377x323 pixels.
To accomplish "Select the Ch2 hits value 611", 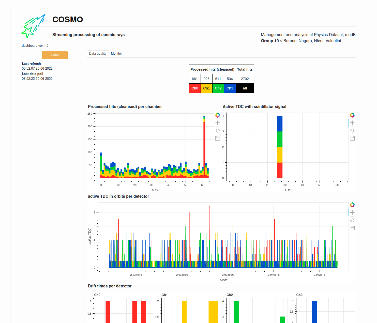I will 218,79.
